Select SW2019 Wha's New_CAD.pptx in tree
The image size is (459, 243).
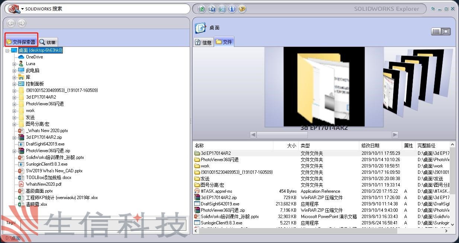(54, 171)
